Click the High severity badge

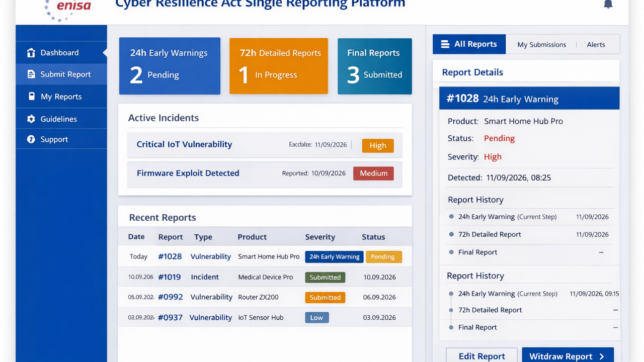coord(378,146)
